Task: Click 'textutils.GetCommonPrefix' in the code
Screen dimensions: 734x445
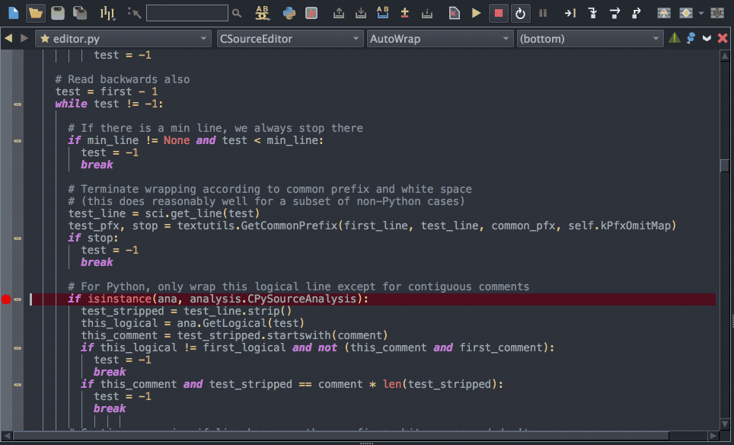Action: tap(257, 226)
